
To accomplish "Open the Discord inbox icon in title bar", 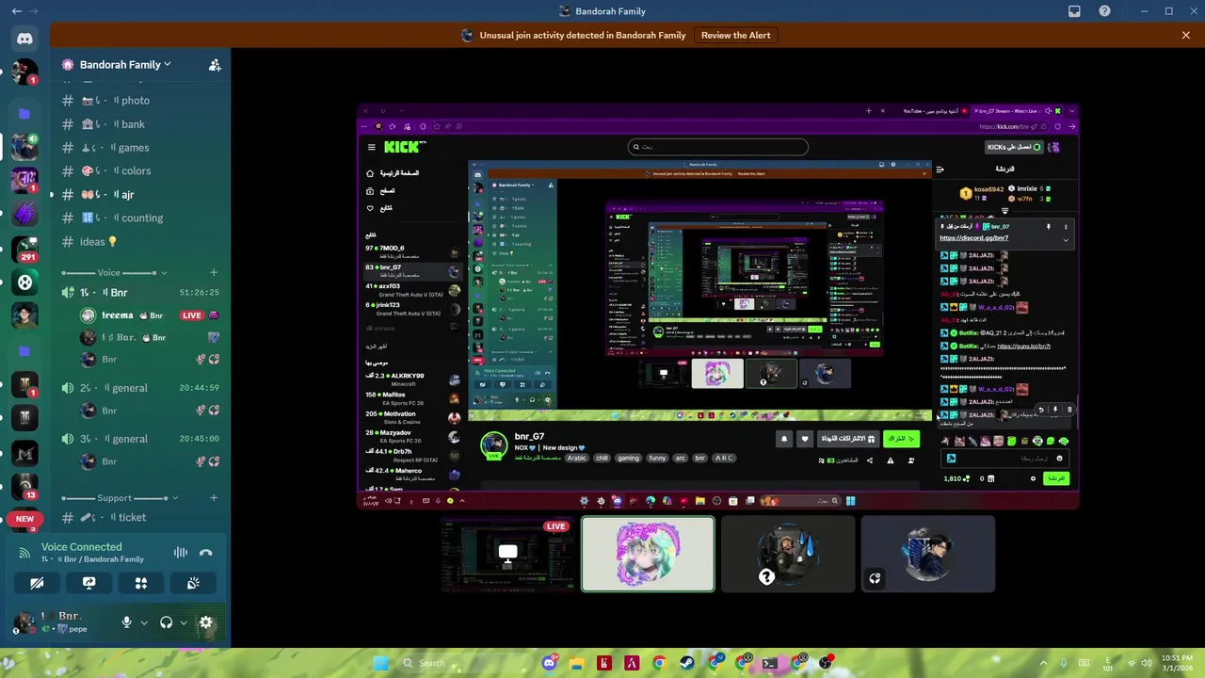I will pyautogui.click(x=1074, y=11).
